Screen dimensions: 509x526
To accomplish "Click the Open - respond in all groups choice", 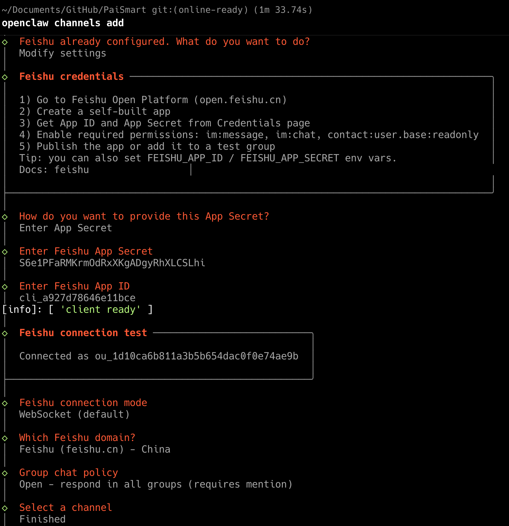I will point(156,484).
